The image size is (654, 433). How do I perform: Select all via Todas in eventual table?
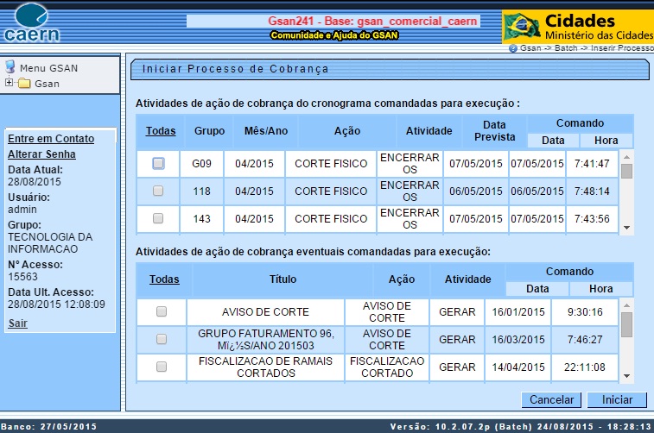[164, 279]
